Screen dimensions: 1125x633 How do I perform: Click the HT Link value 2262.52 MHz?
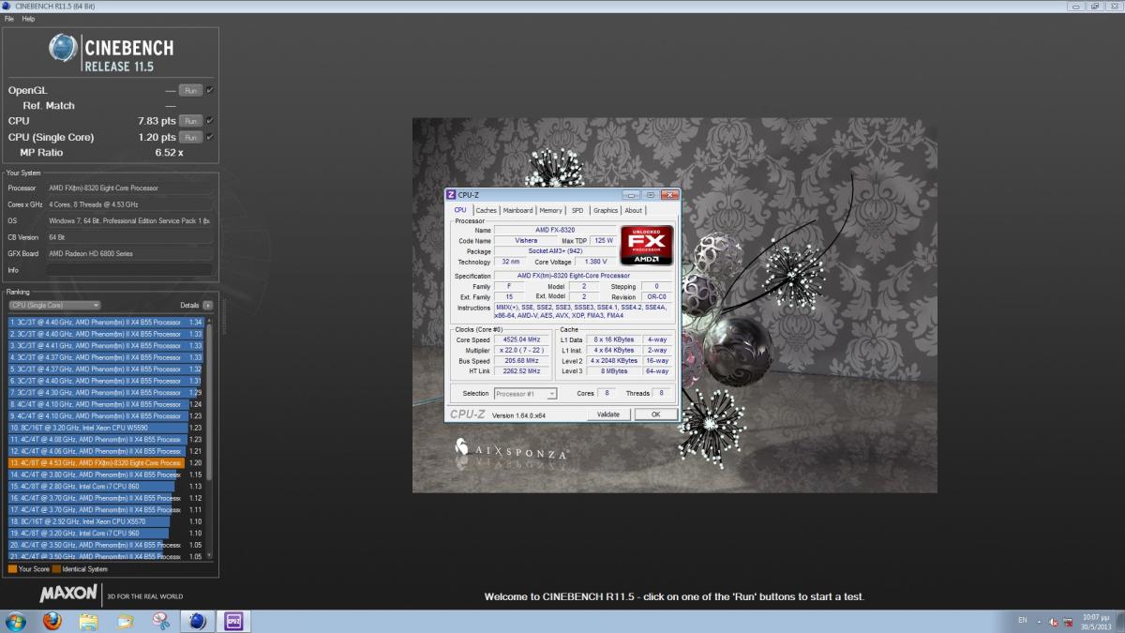coord(524,371)
